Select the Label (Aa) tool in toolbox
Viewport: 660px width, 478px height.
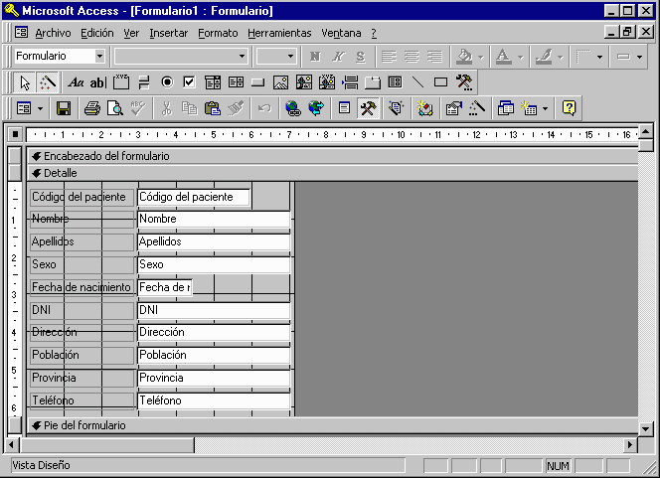(x=76, y=82)
